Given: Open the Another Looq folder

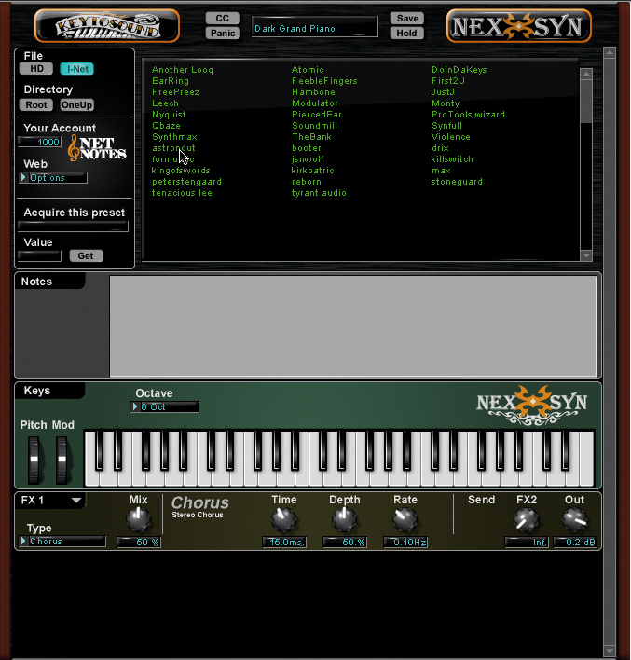Looking at the screenshot, I should 183,70.
